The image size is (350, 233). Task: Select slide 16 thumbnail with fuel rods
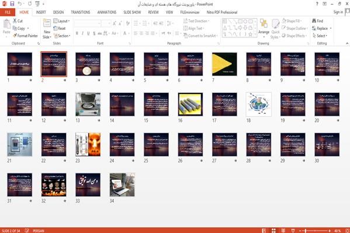(190, 104)
